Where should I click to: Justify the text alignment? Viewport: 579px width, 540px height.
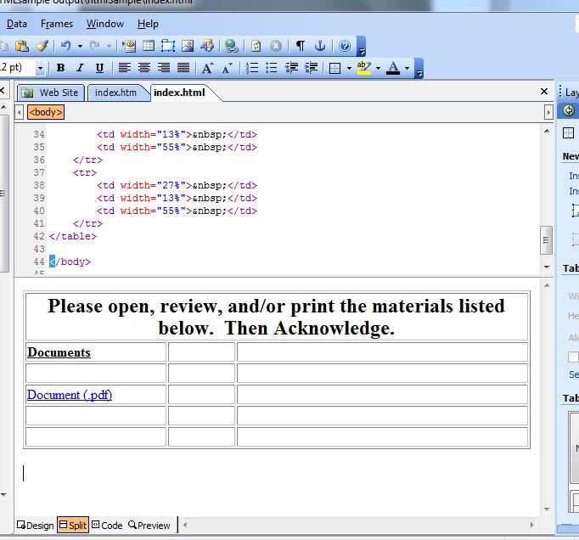[183, 68]
